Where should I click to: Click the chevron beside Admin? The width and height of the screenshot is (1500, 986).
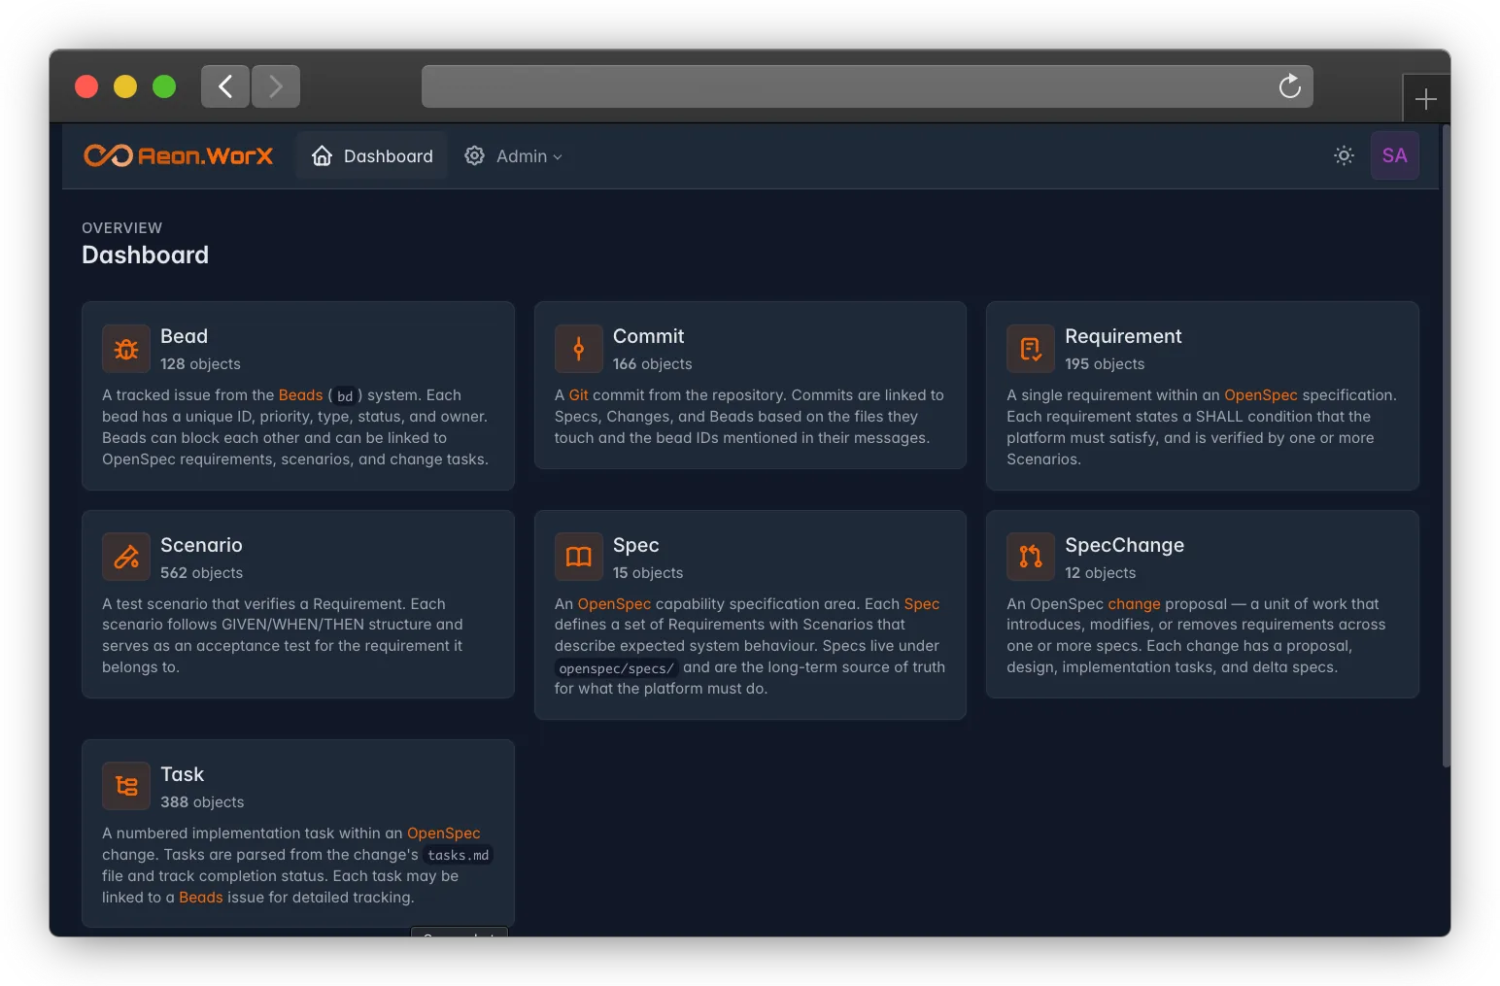[x=558, y=156]
